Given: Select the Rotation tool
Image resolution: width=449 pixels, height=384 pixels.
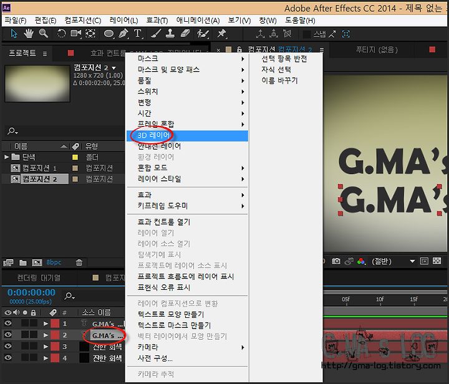Looking at the screenshot, I should click(x=61, y=34).
